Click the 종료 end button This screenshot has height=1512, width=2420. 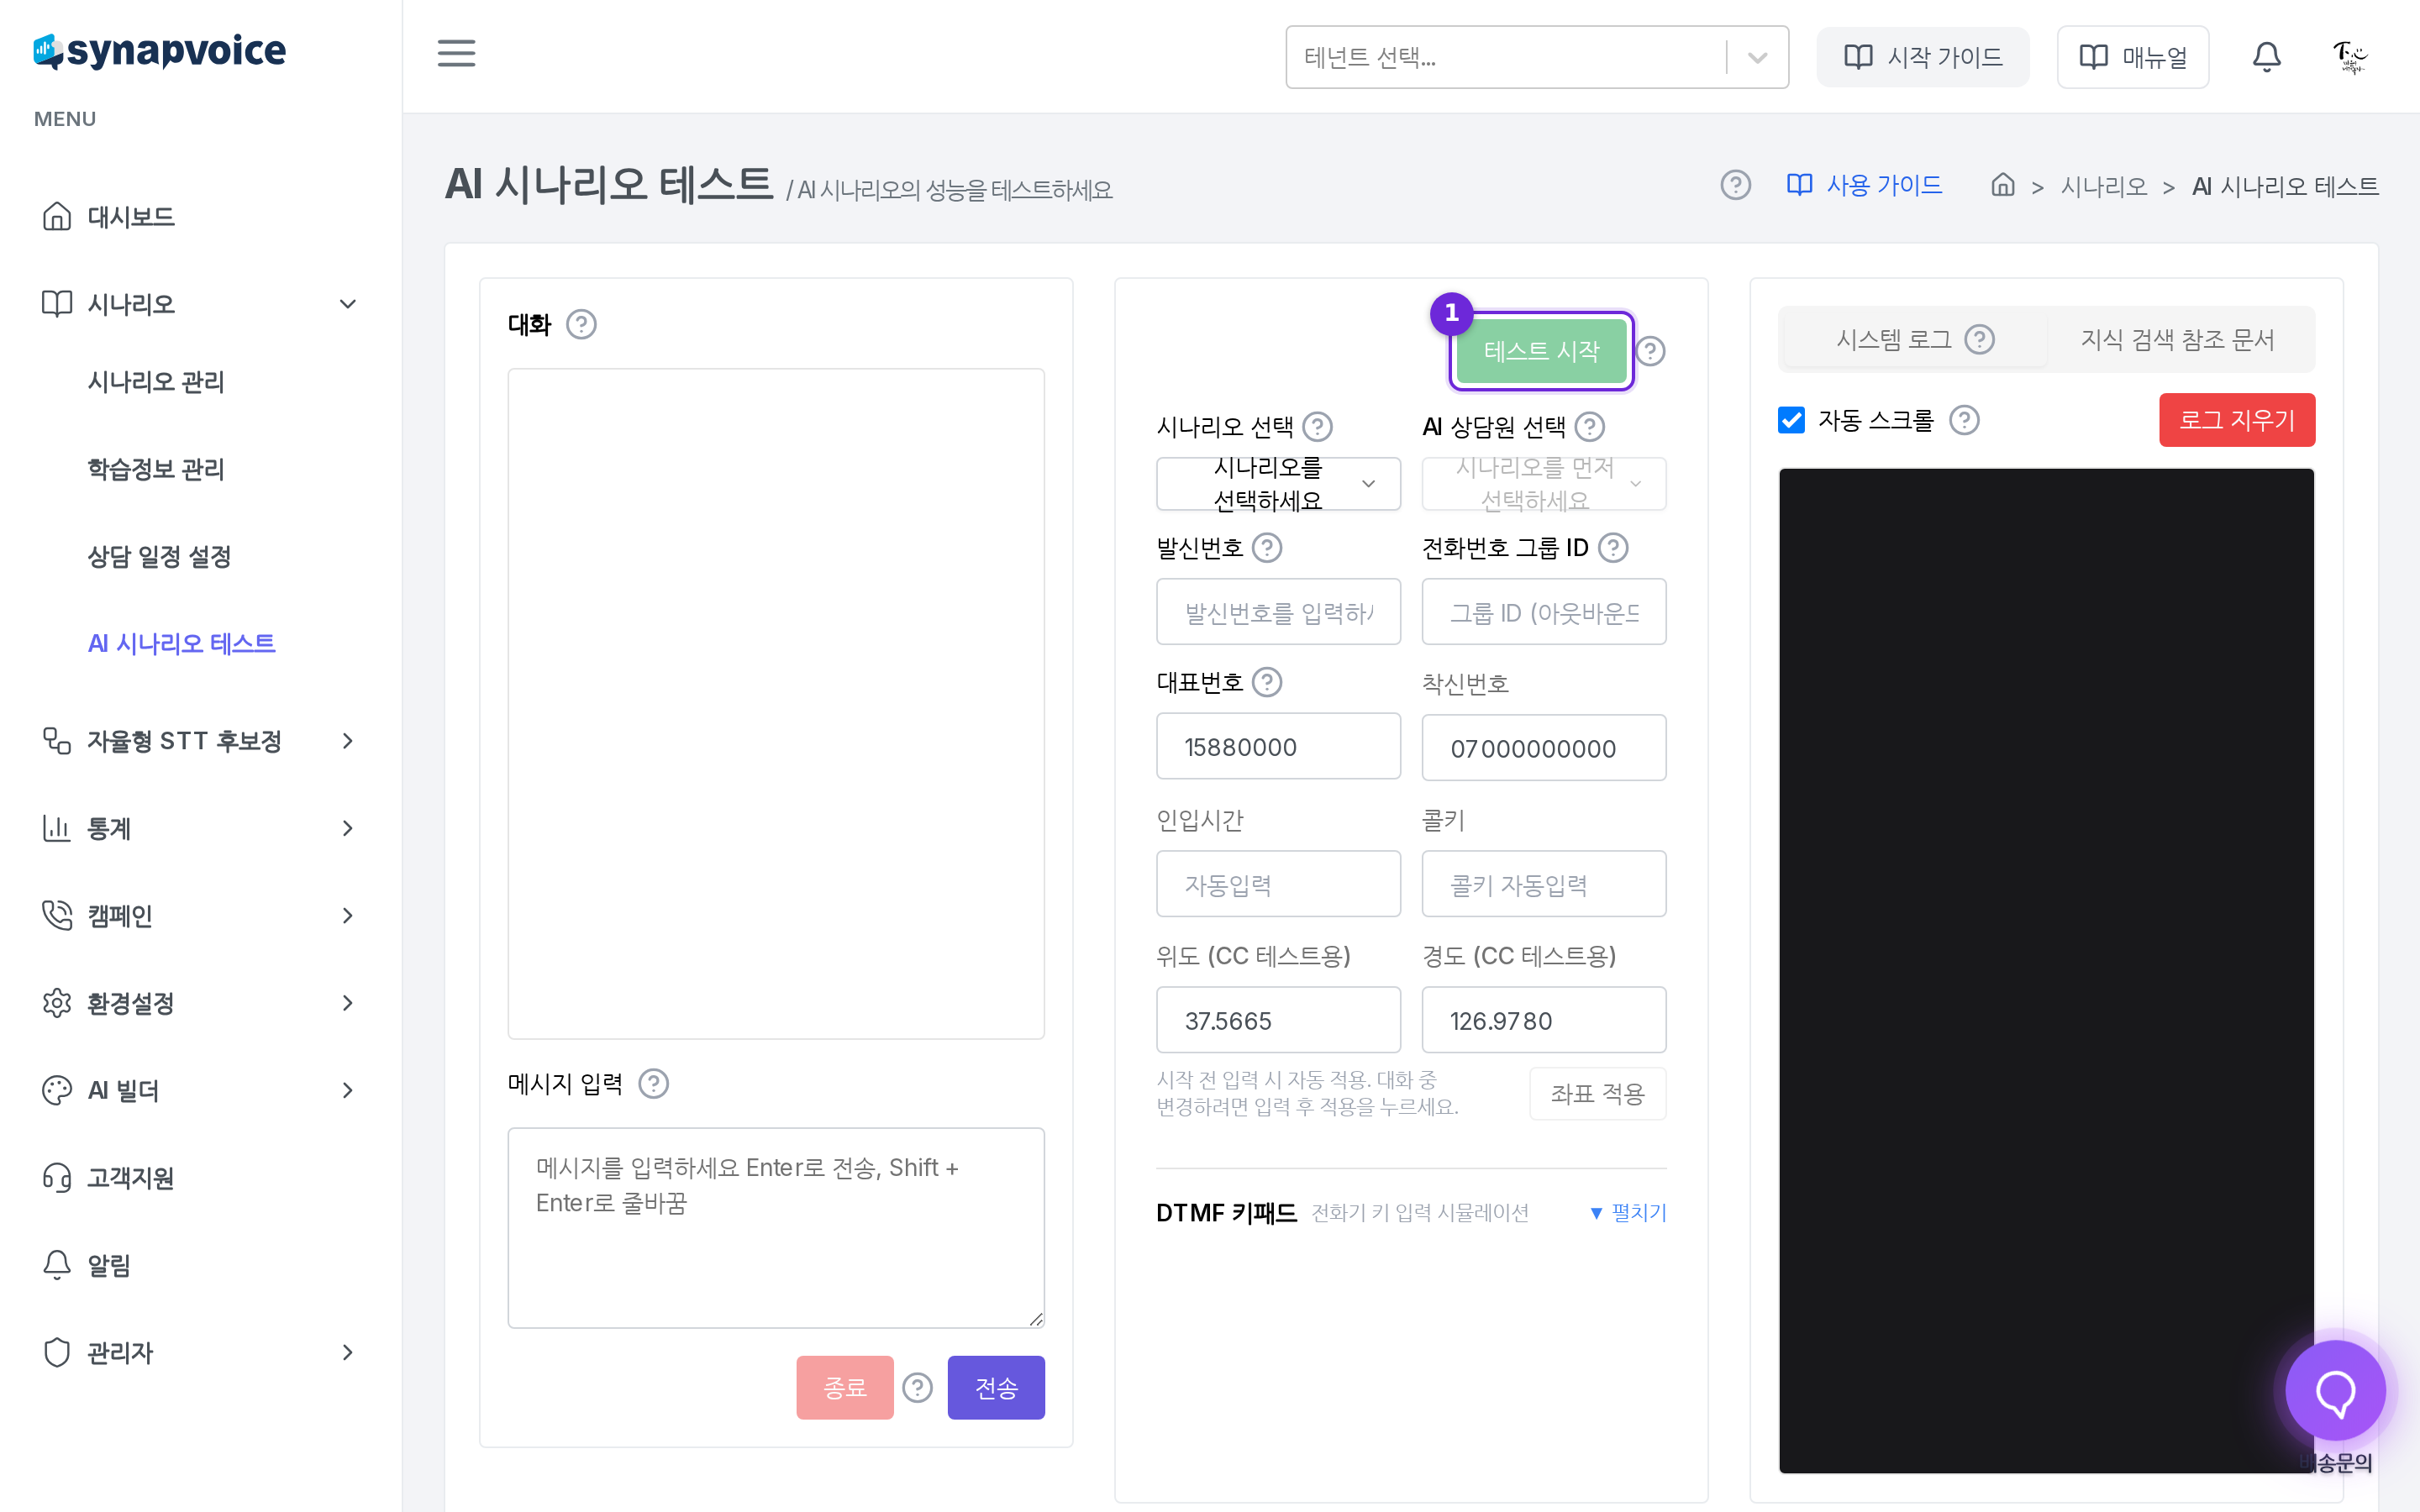pyautogui.click(x=845, y=1387)
